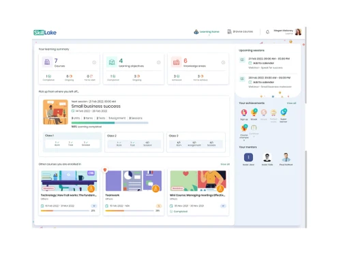This screenshot has width=341, height=256.
Task: Click View all in achievements
Action: coord(291,103)
